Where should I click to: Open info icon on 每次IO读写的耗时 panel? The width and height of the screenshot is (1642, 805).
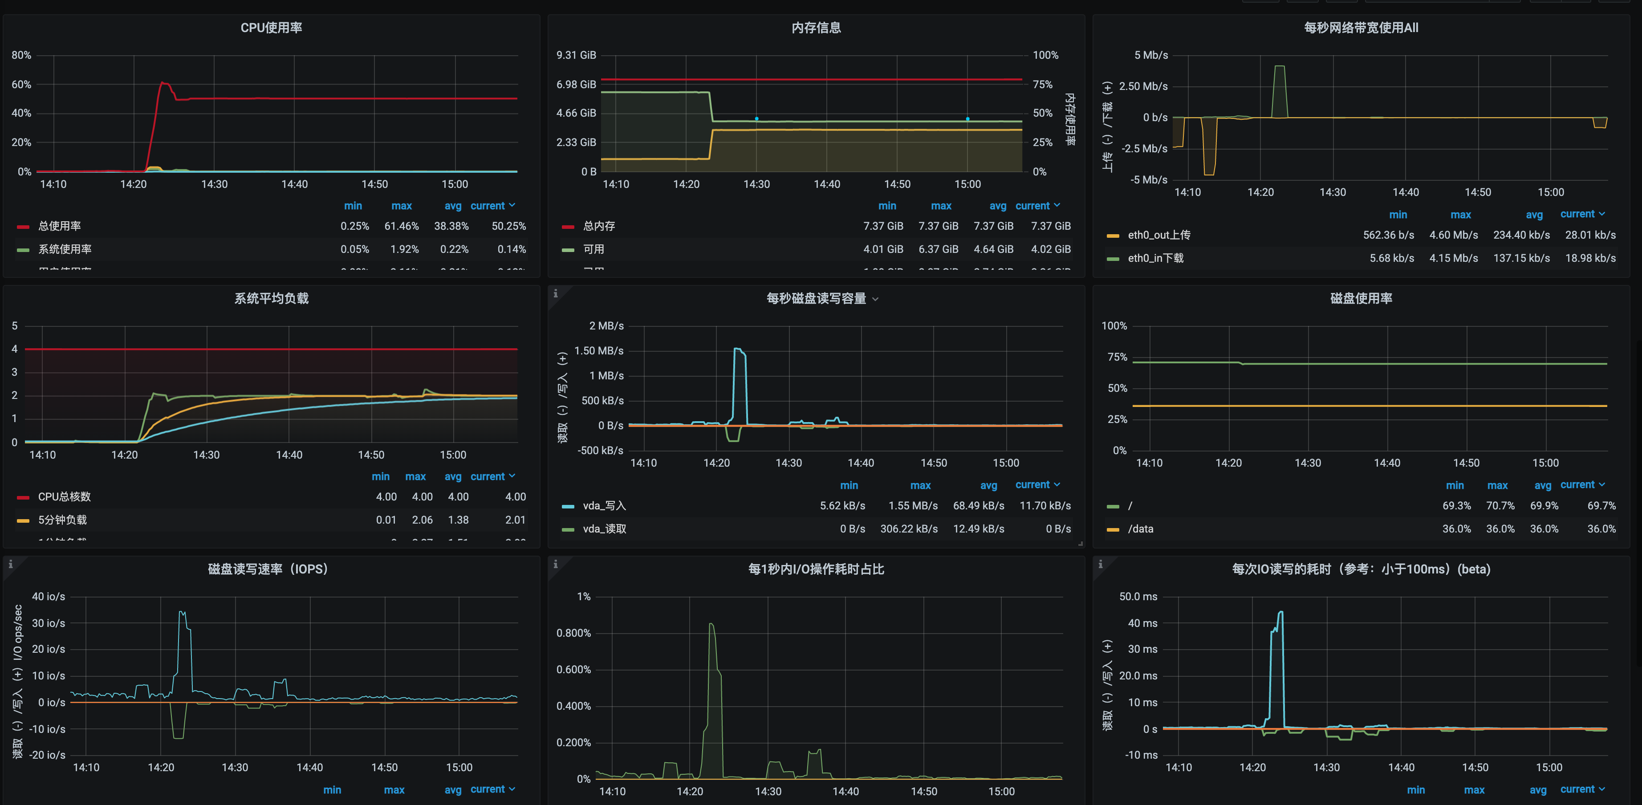tap(1100, 564)
